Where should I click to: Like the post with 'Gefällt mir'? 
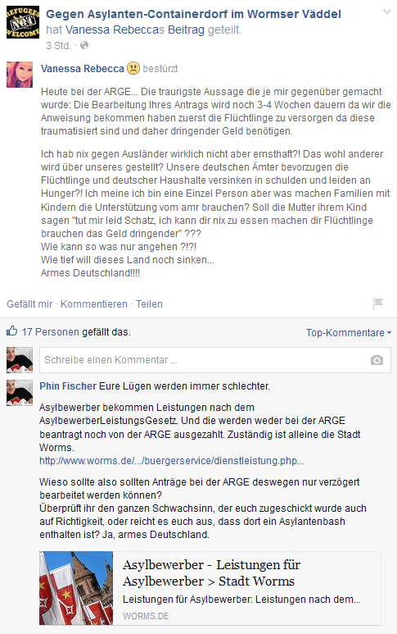click(29, 304)
